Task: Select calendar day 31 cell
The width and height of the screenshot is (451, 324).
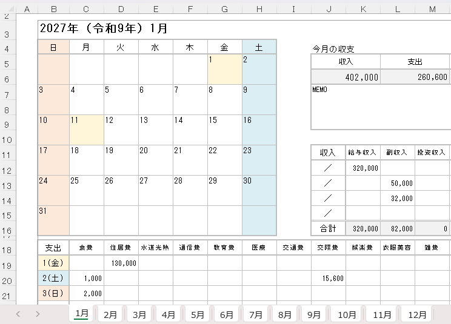Action: pyautogui.click(x=53, y=220)
